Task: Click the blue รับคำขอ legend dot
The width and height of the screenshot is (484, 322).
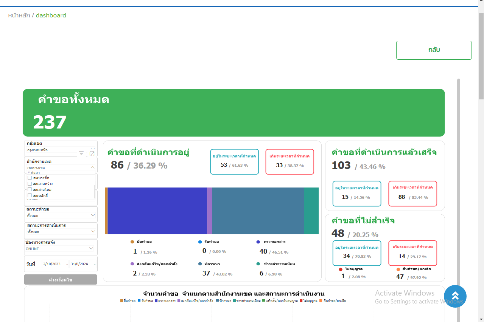Action: click(x=200, y=242)
